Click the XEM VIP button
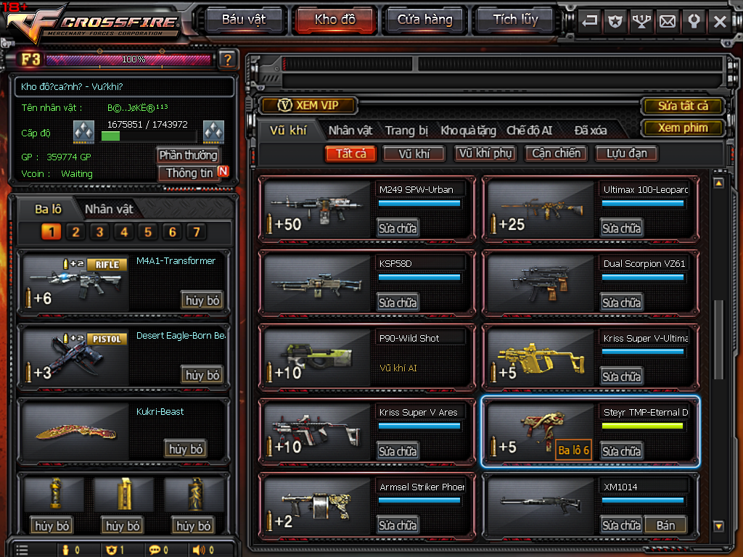 point(308,105)
